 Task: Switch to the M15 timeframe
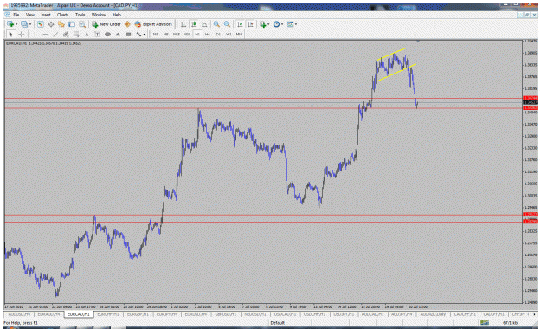click(x=177, y=34)
